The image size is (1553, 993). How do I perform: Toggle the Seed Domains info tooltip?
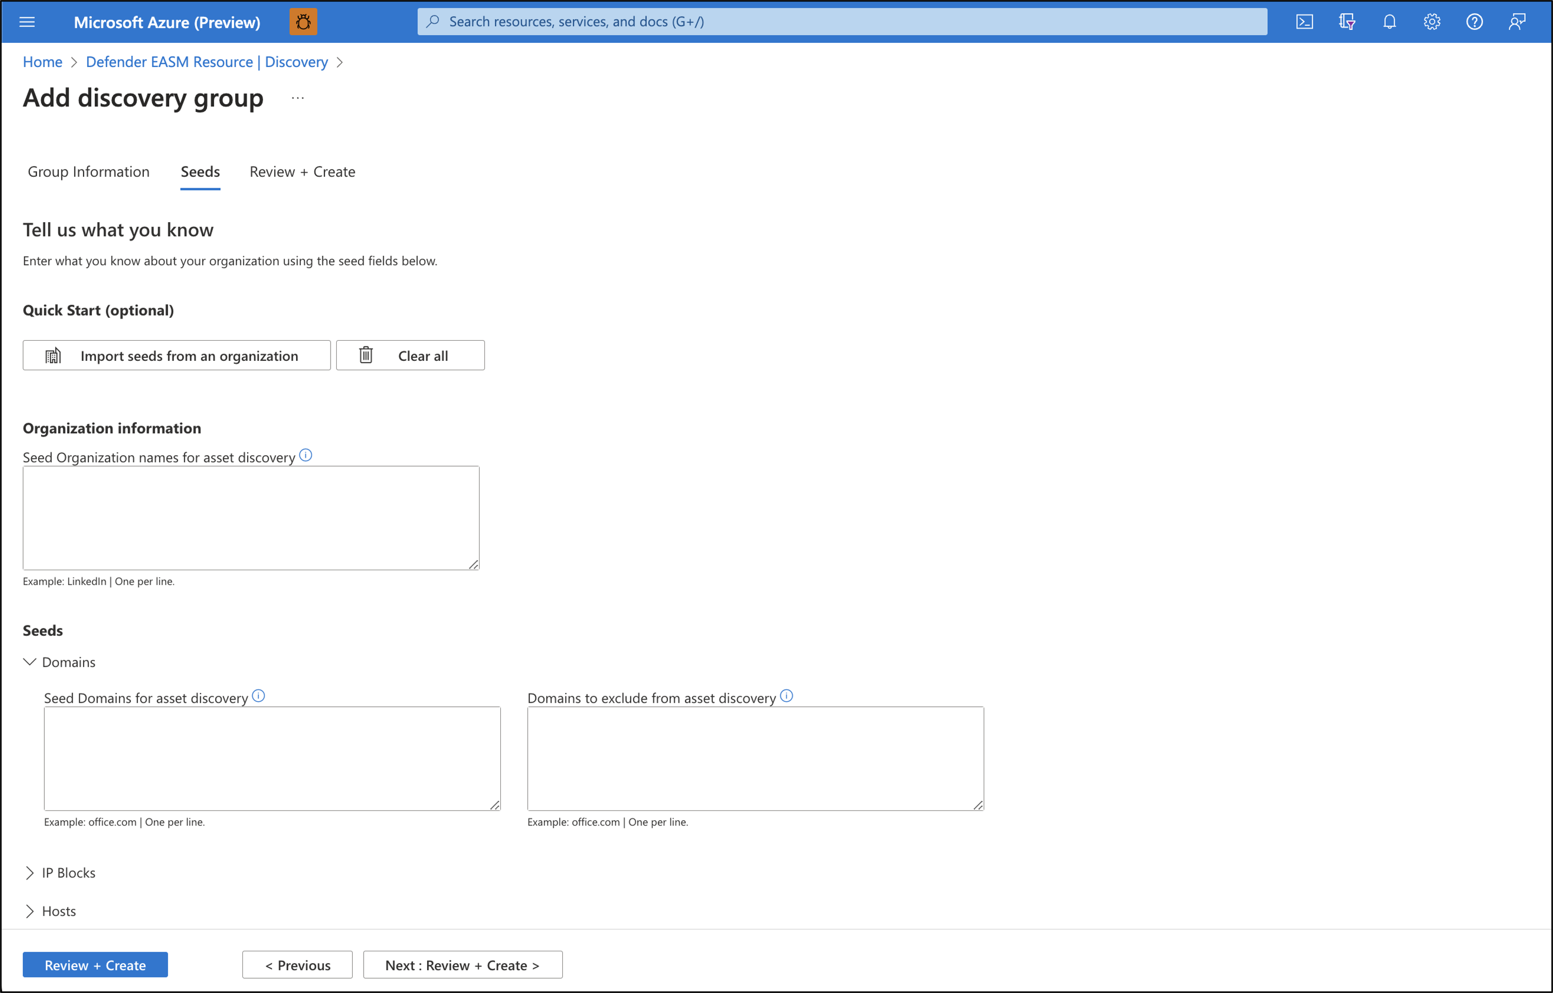pos(258,697)
